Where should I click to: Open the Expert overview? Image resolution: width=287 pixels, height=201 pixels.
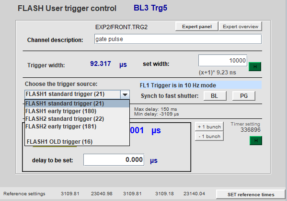pyautogui.click(x=241, y=27)
